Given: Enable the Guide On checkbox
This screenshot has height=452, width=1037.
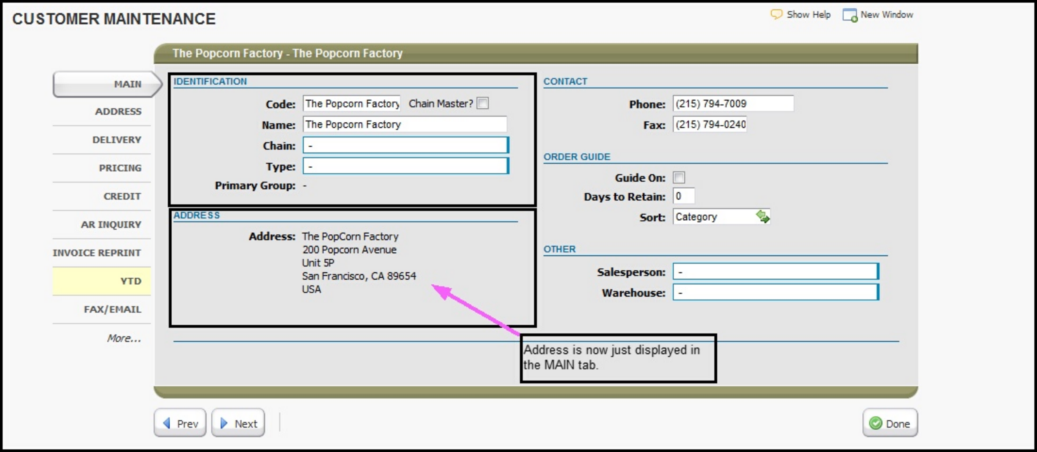Looking at the screenshot, I should 679,177.
